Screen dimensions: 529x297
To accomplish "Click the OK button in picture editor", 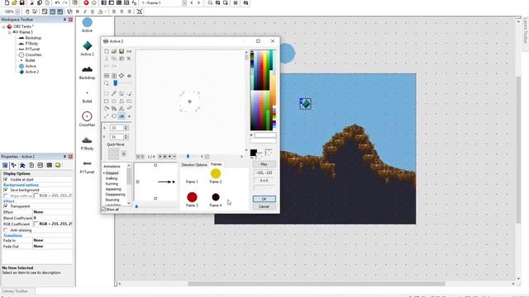I will 264,199.
